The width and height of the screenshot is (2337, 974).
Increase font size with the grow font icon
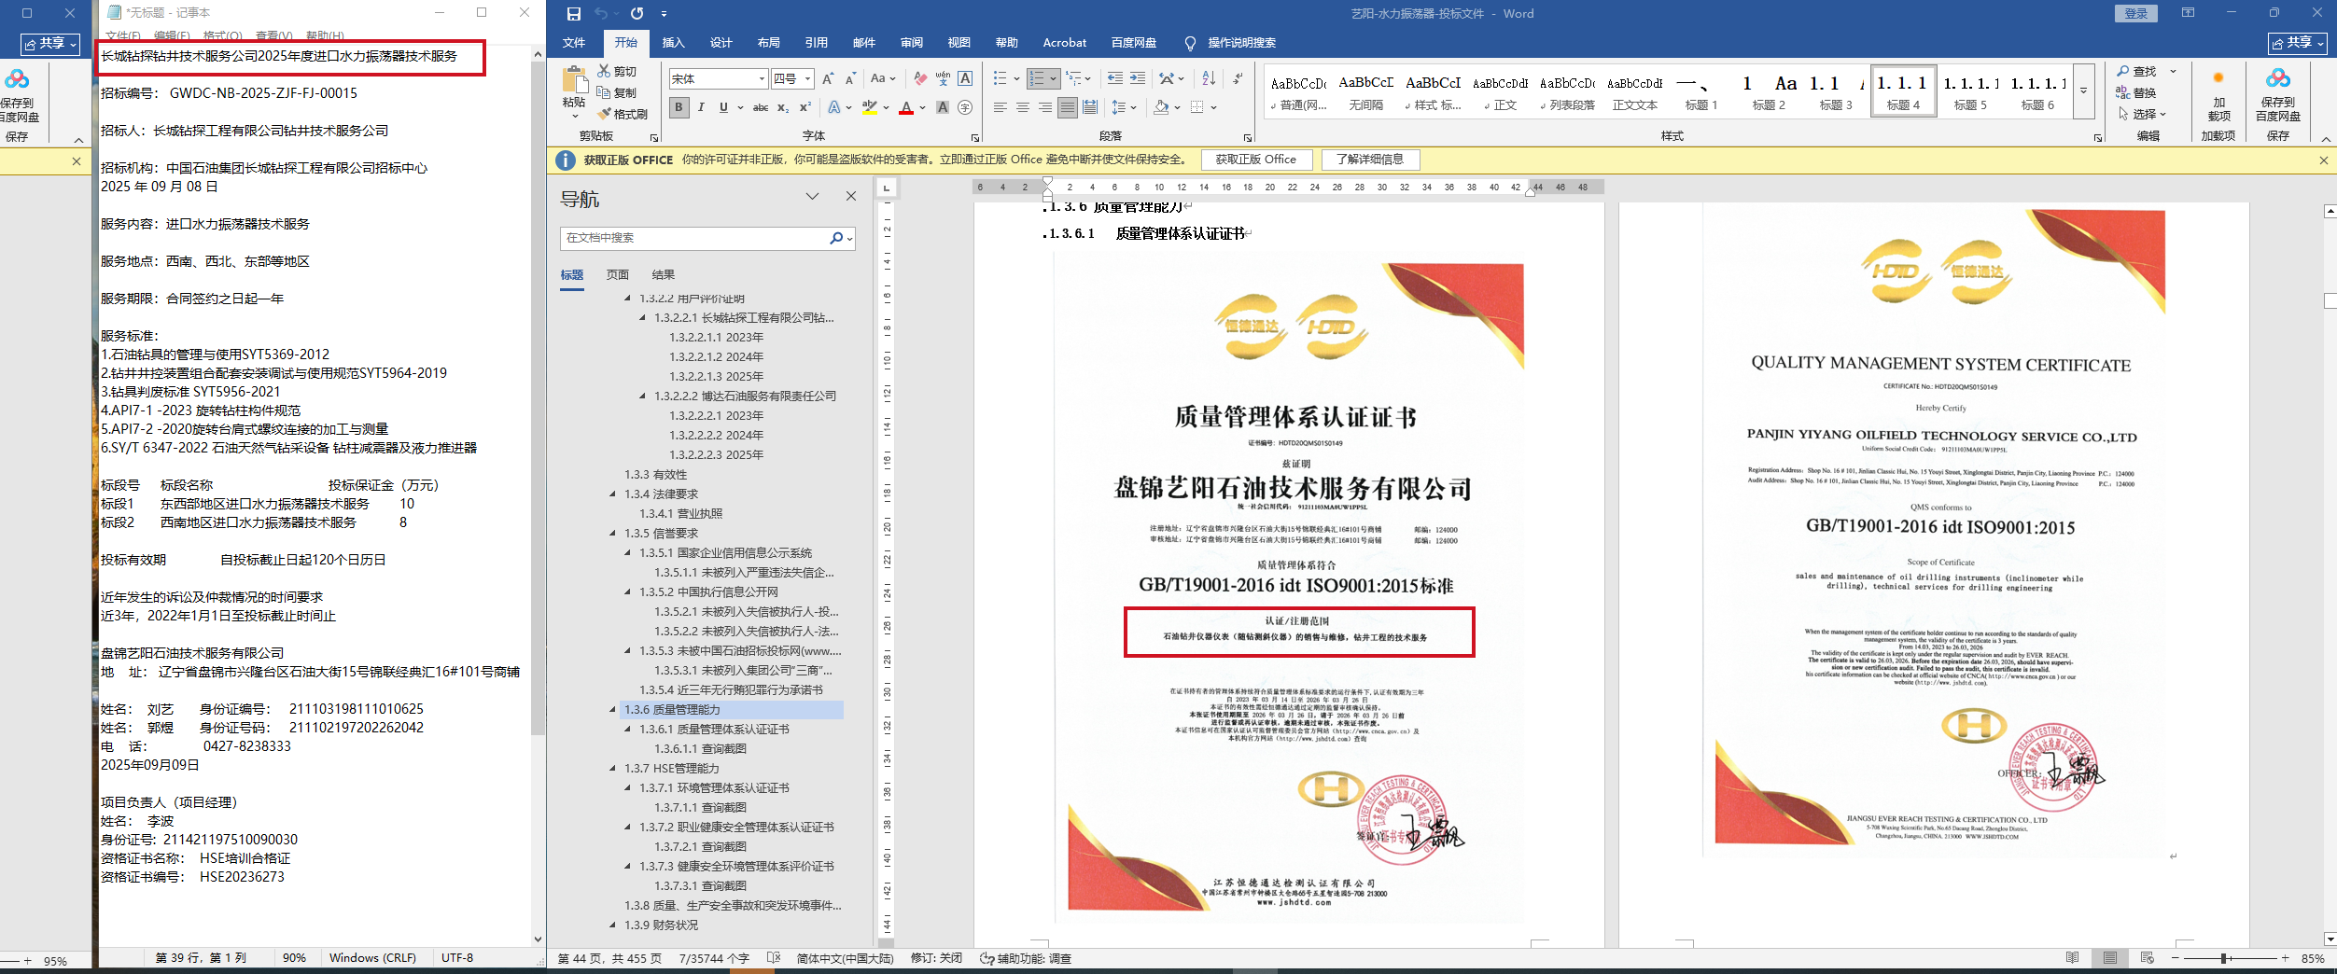tap(828, 79)
